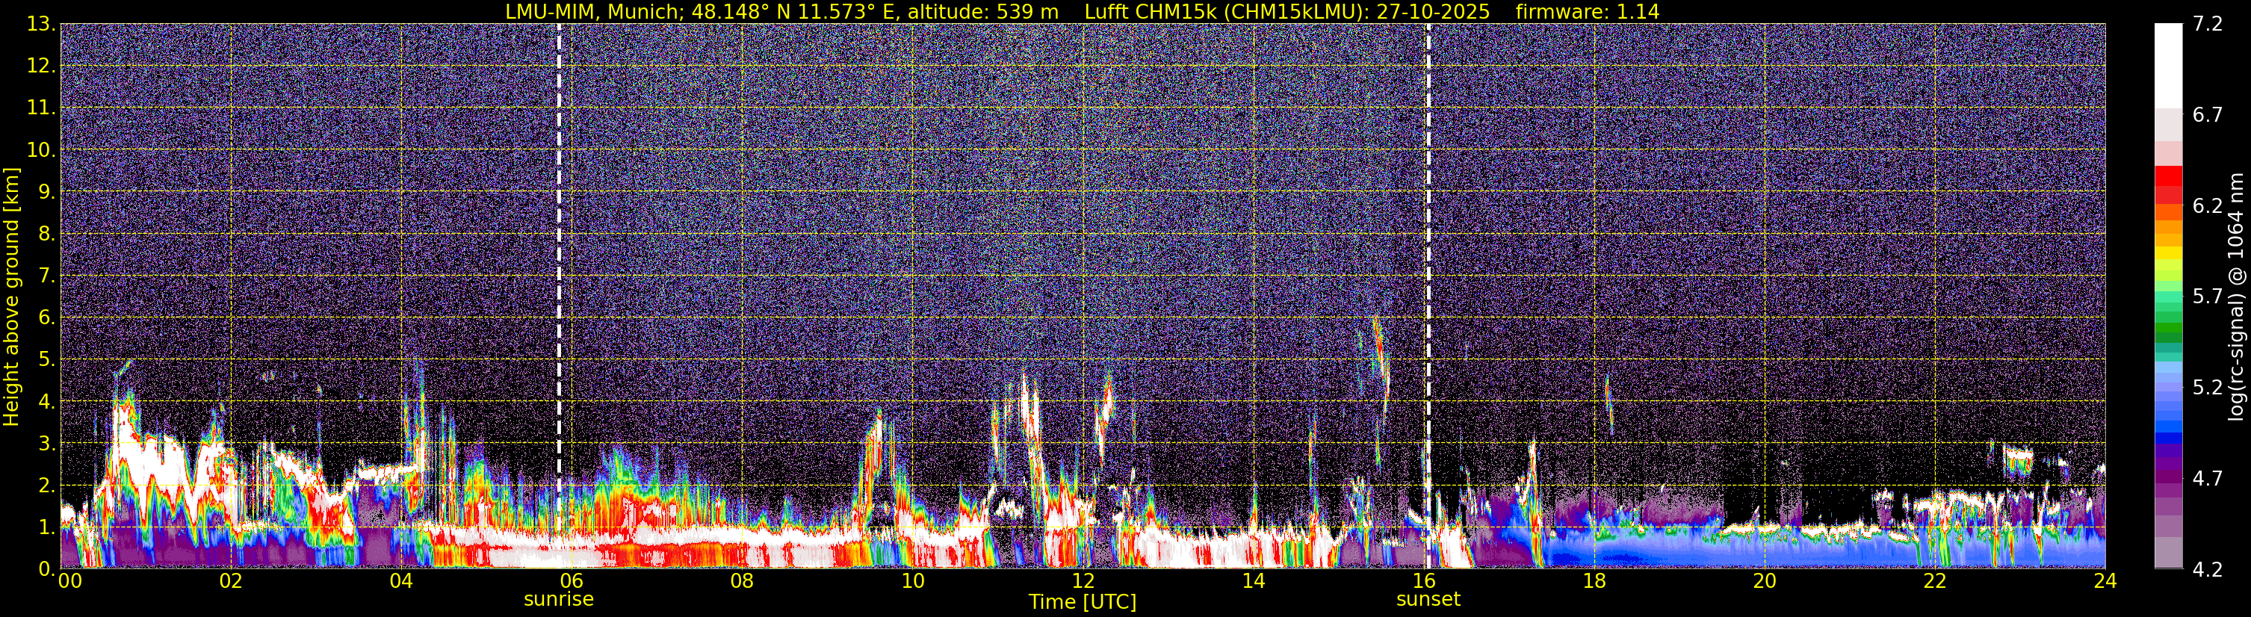Image resolution: width=2251 pixels, height=617 pixels.
Task: Click the 'firmware: 1.14' text in the title
Action: tap(1587, 11)
